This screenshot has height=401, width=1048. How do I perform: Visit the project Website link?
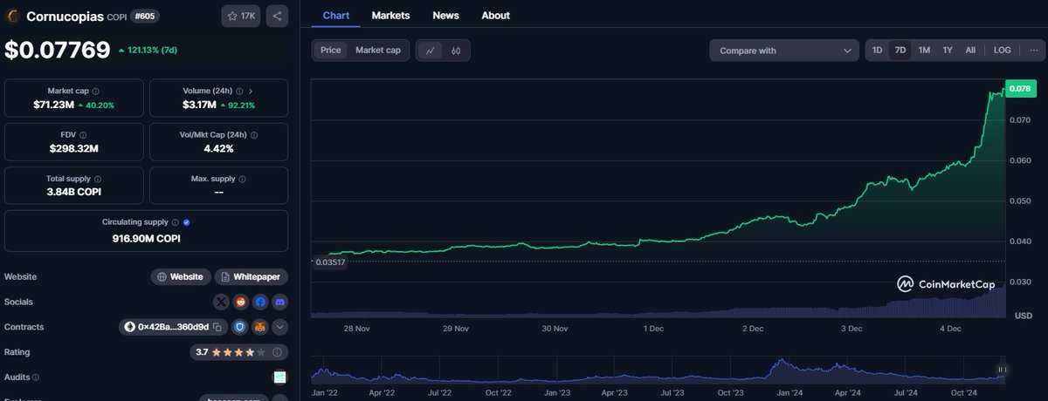coord(181,276)
